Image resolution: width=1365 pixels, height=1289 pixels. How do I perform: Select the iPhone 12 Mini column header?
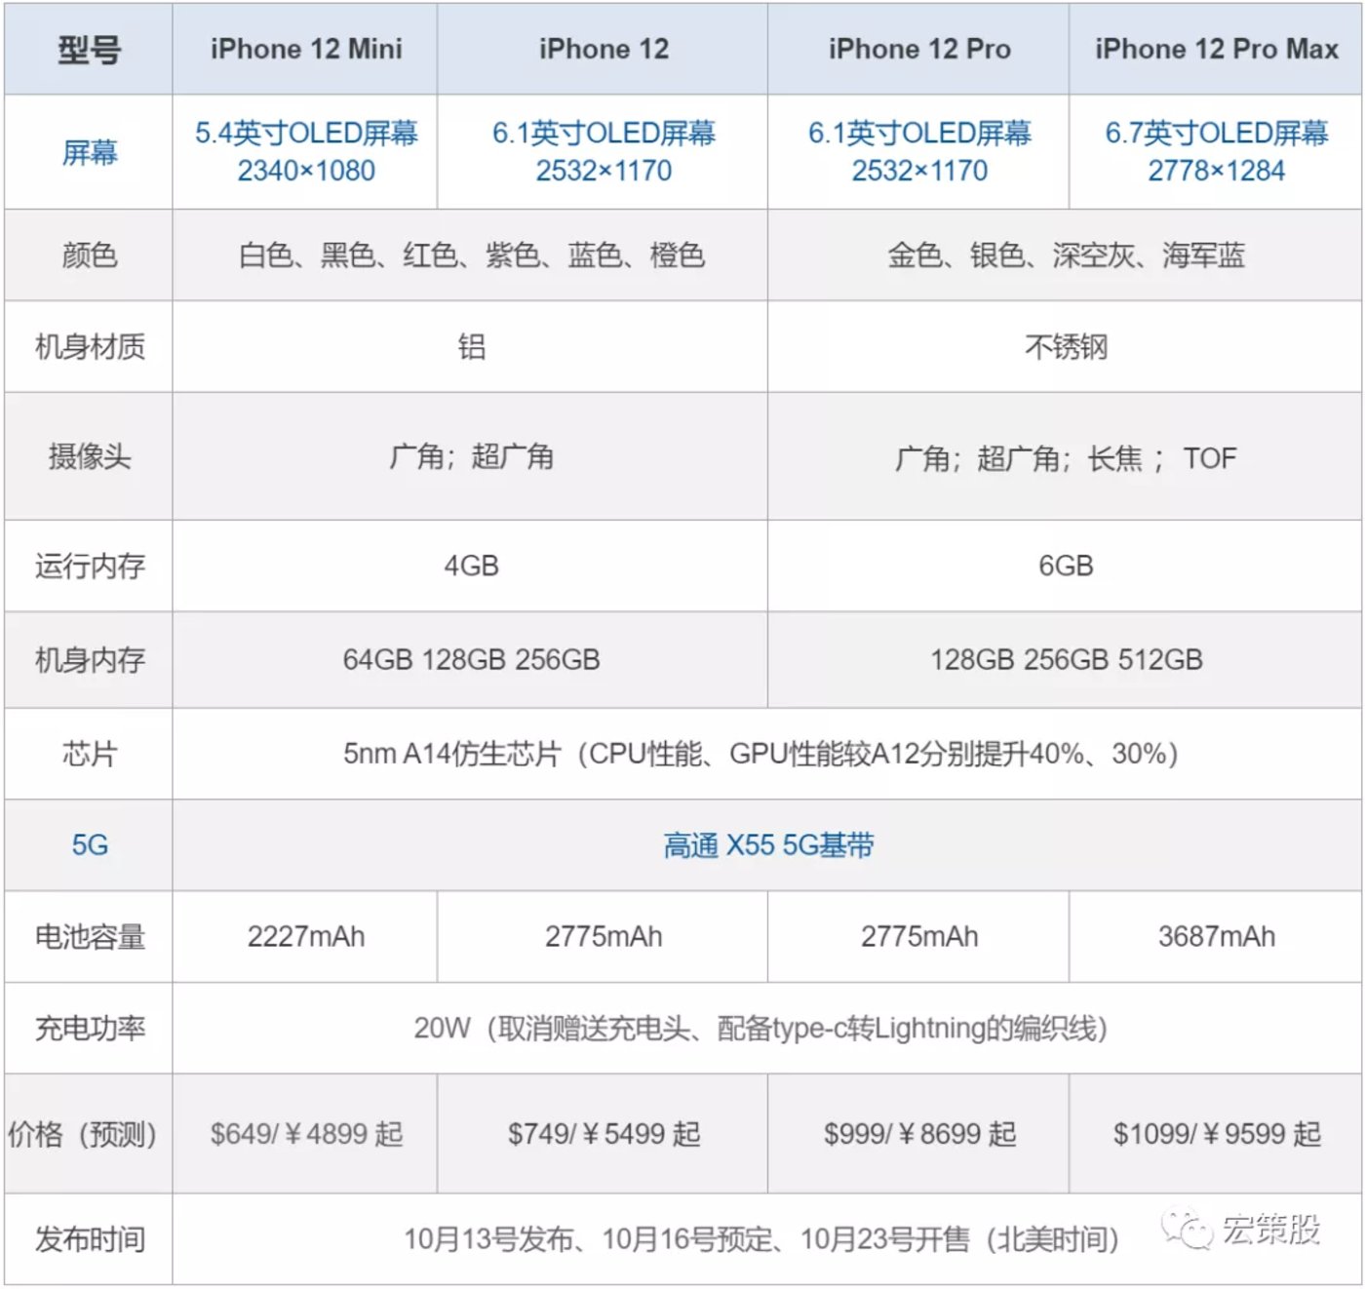click(x=305, y=49)
